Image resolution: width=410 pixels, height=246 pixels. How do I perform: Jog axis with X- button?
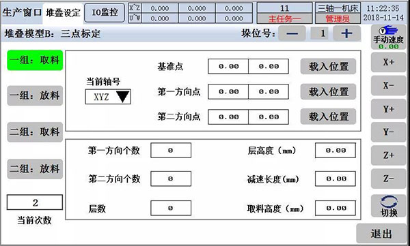(388, 85)
